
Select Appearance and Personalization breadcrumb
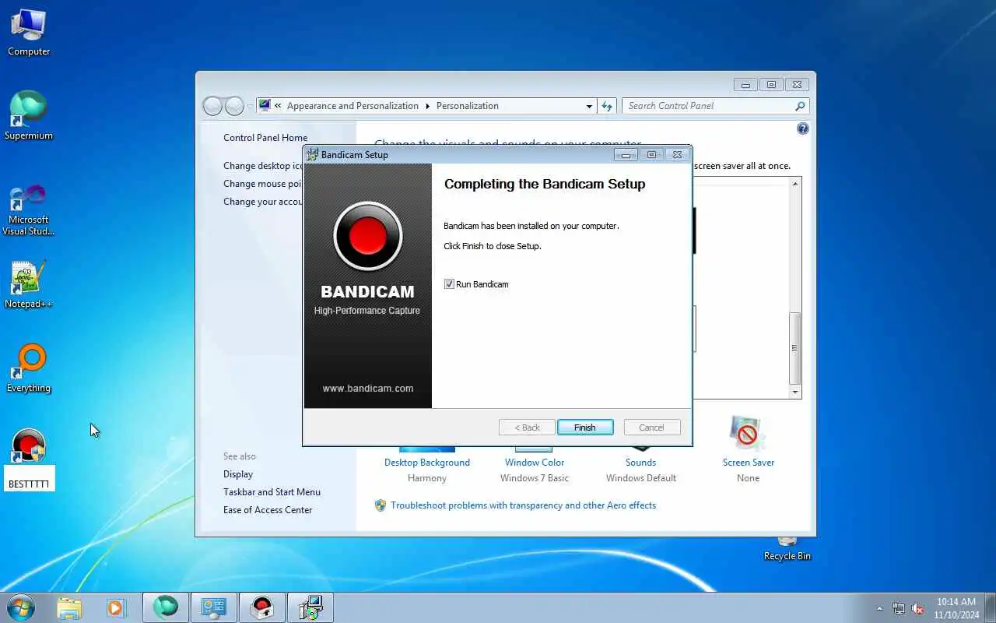pos(352,106)
